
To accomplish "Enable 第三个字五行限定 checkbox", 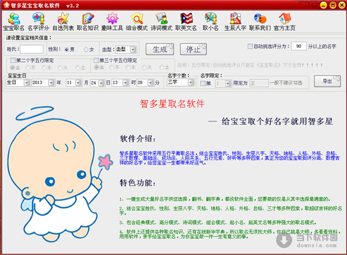I will pyautogui.click(x=96, y=60).
